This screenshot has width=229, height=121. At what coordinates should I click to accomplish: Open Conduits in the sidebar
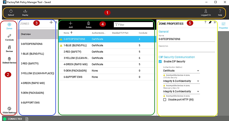click(x=9, y=37)
